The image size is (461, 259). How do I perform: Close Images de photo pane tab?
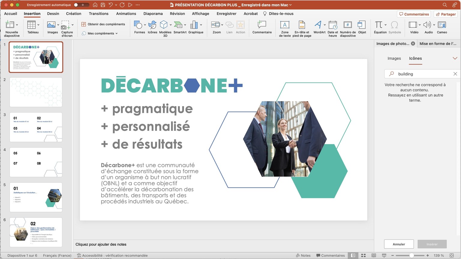click(413, 44)
